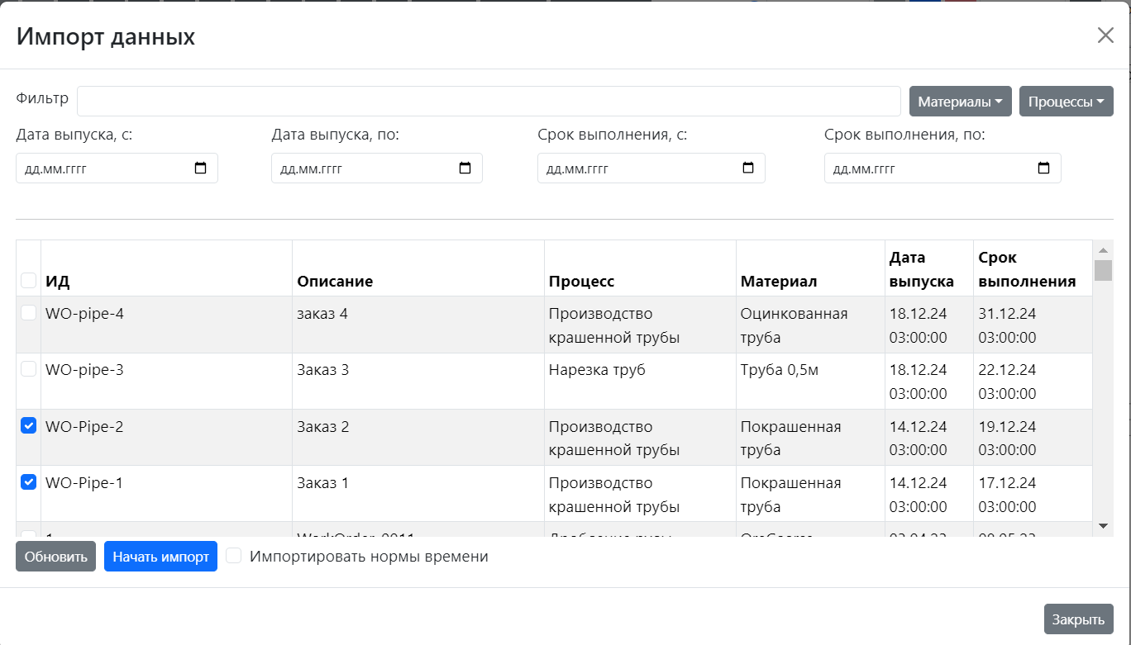Click the Заказ 2 description cell

418,438
